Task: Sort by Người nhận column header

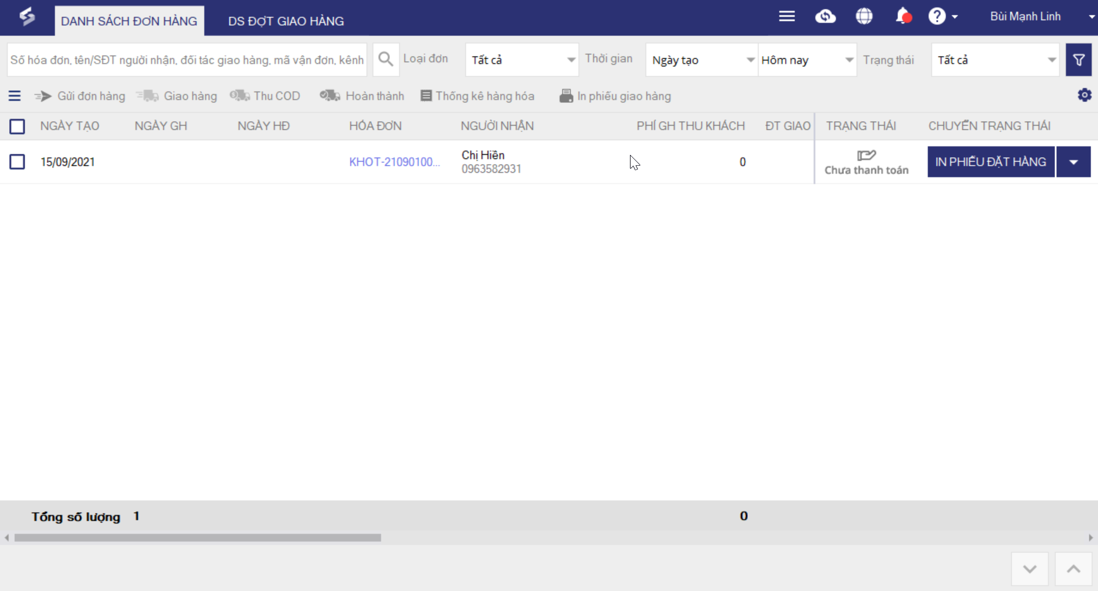Action: (497, 126)
